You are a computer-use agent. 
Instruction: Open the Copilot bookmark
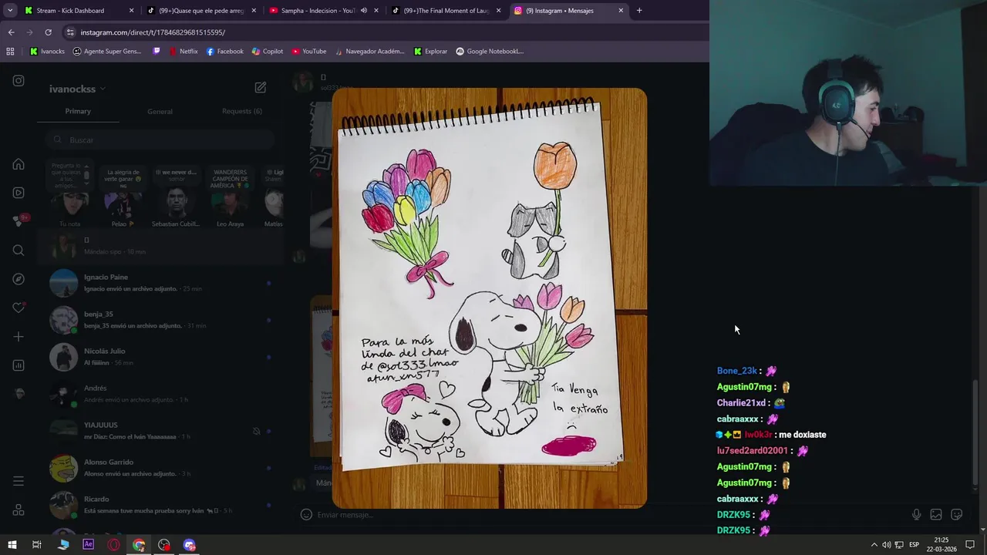[x=268, y=52]
